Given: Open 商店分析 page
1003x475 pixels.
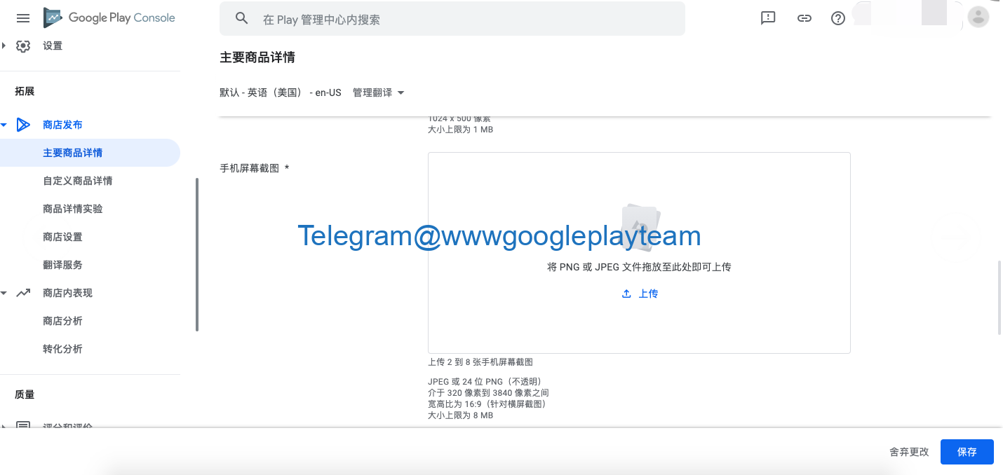Looking at the screenshot, I should [x=62, y=321].
